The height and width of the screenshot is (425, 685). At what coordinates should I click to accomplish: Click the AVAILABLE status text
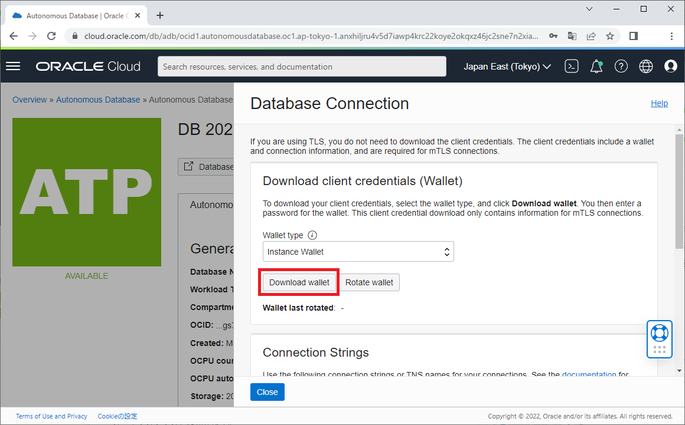86,276
